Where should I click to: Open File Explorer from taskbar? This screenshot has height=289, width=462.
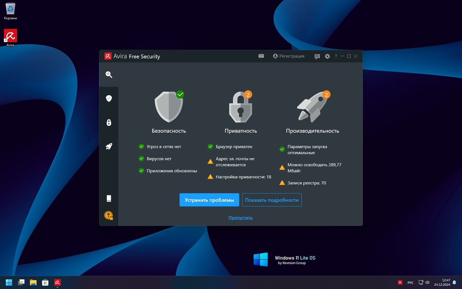33,282
